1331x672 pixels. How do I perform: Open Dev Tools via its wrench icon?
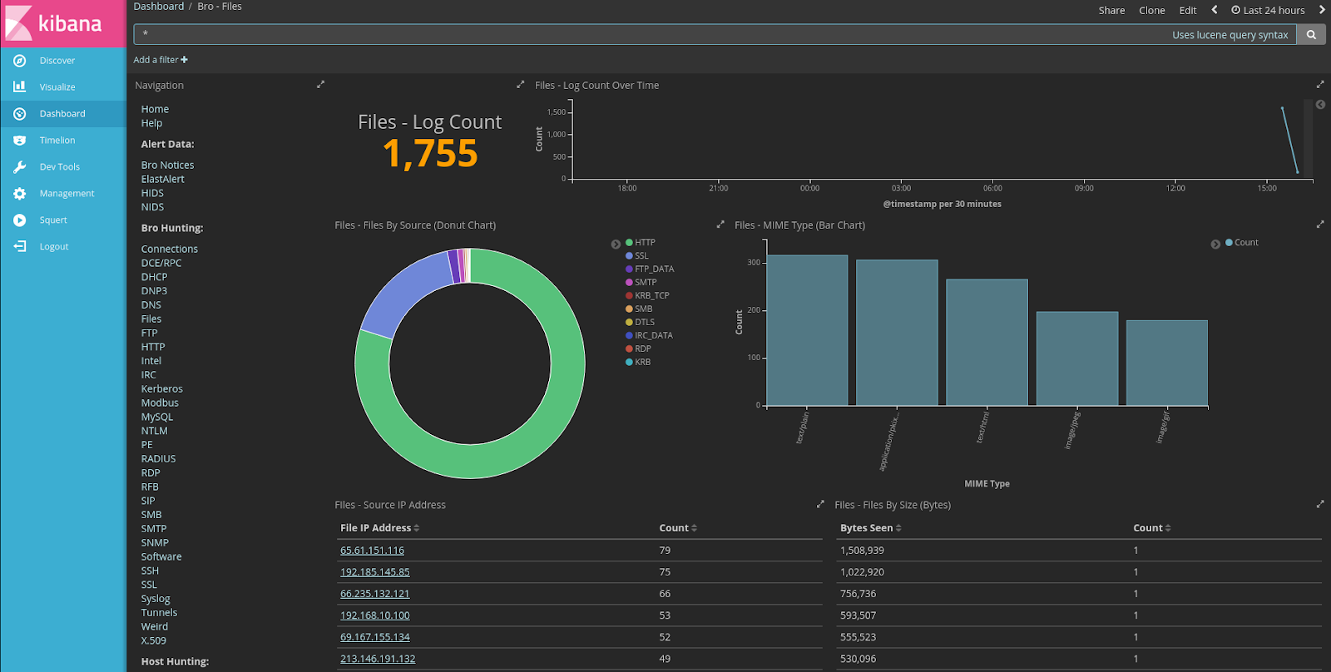pos(19,167)
